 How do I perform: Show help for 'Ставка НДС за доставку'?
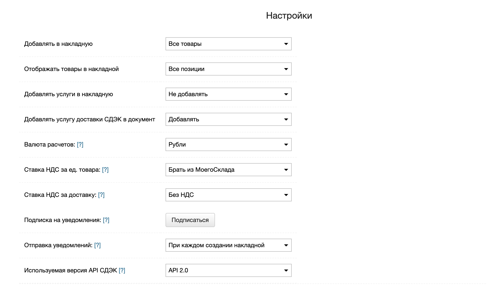(101, 195)
